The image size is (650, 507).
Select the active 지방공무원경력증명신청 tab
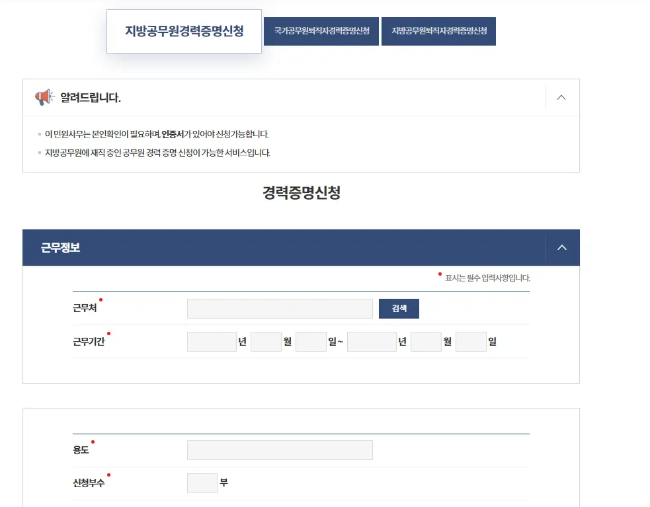click(x=184, y=30)
